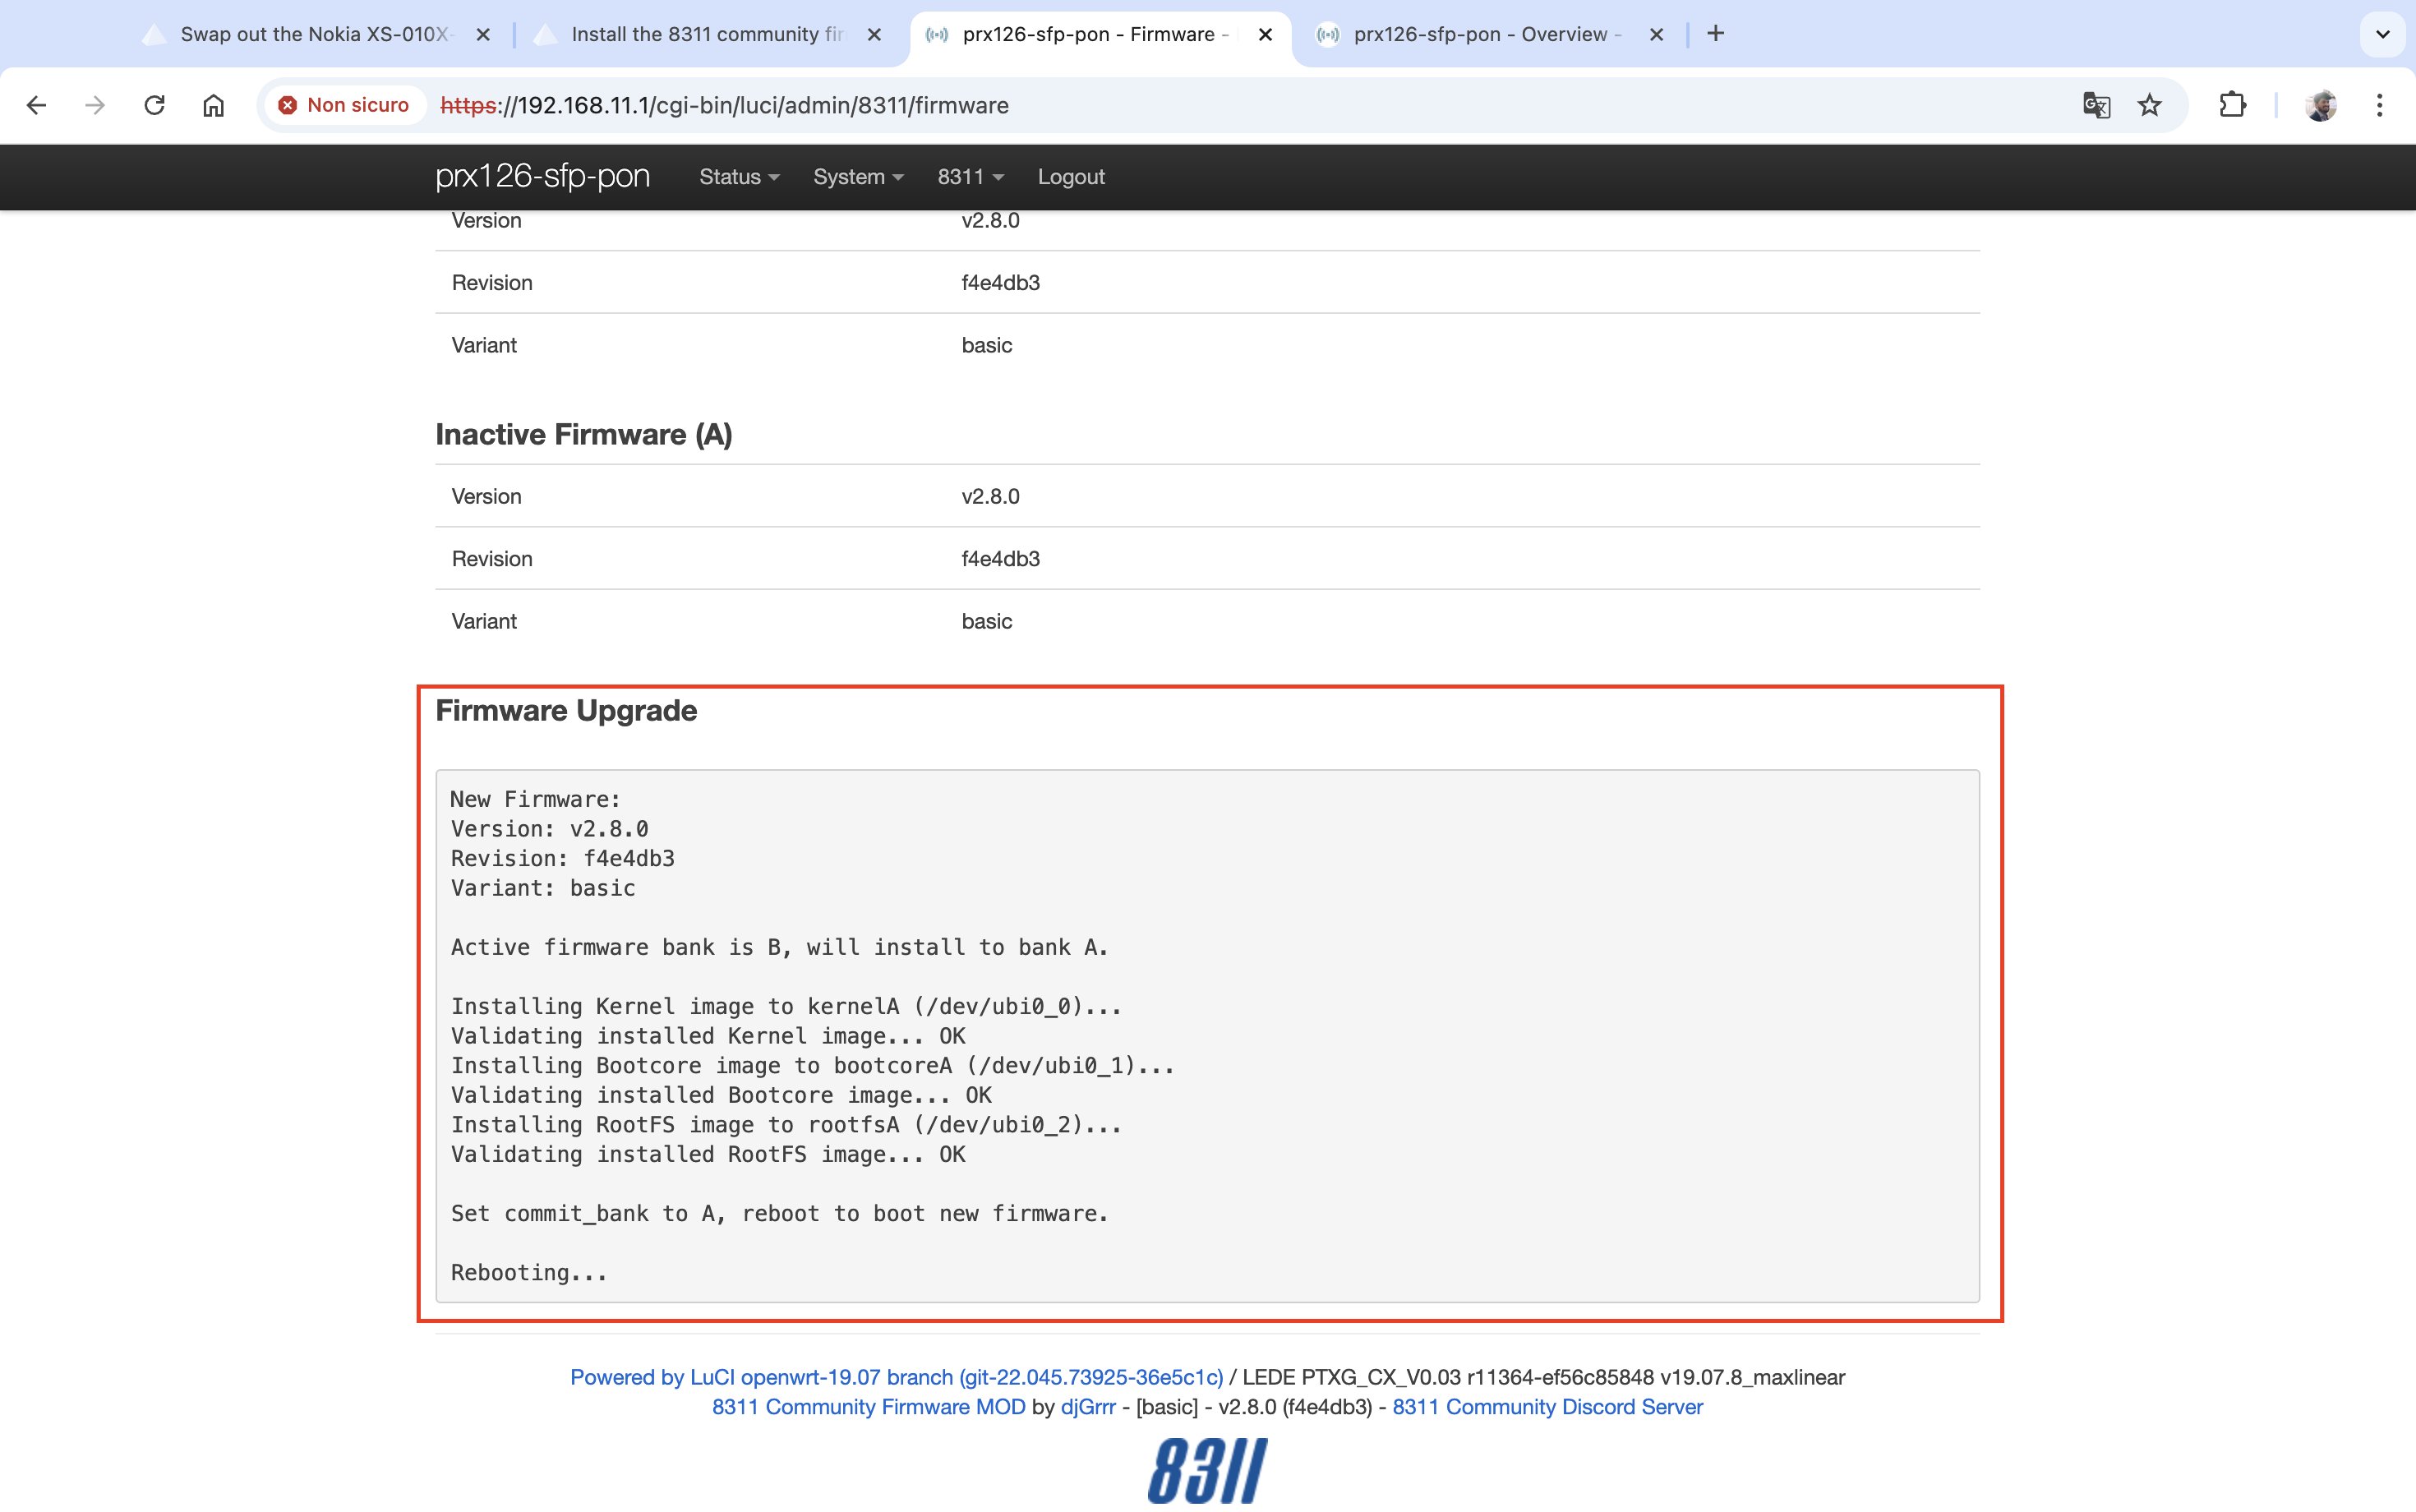
Task: Open the extensions puzzle icon
Action: [x=2232, y=105]
